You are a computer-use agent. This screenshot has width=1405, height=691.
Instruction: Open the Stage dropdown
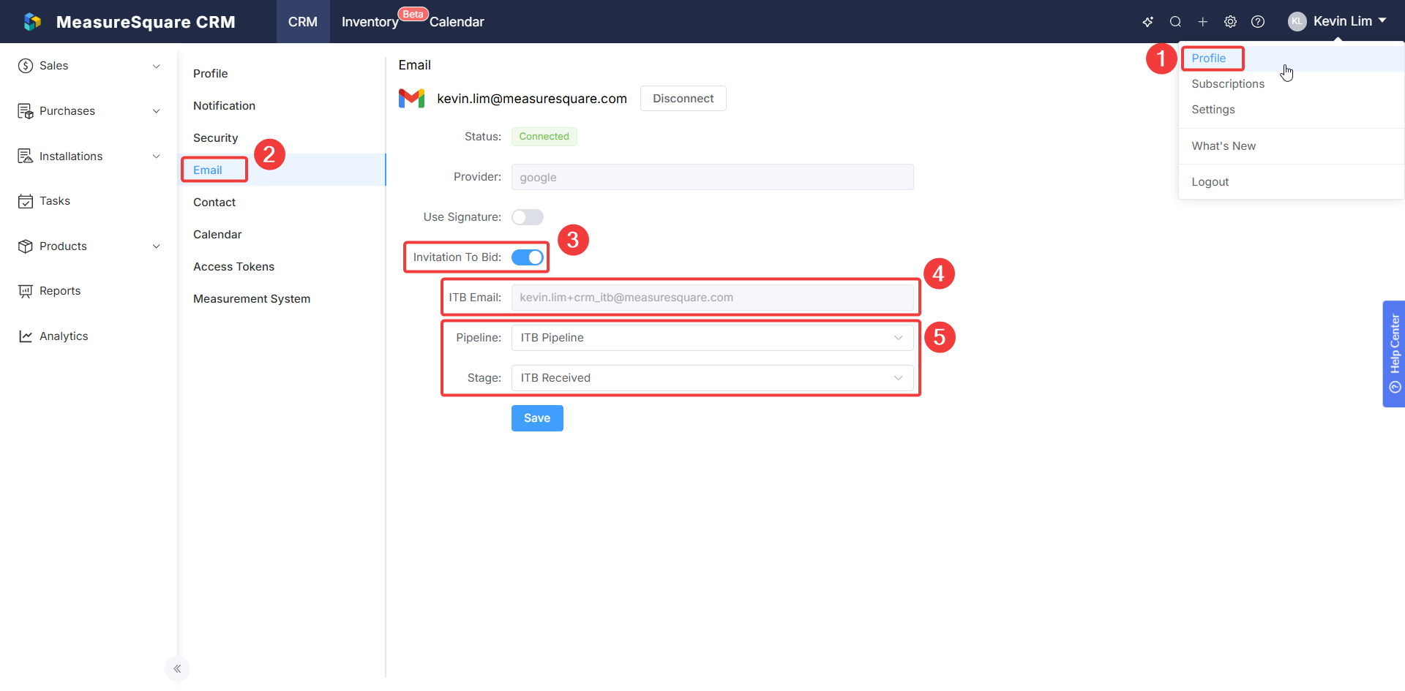(x=712, y=378)
